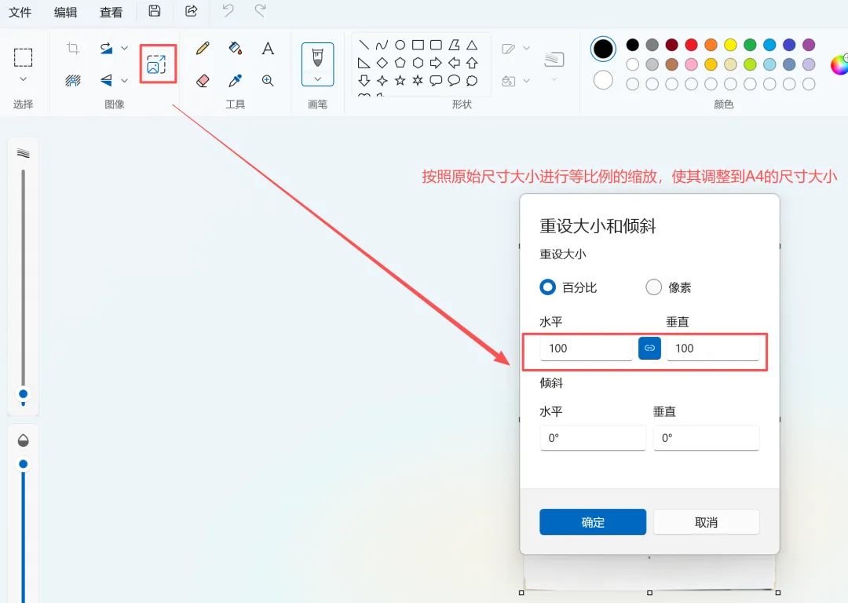
Task: Click the Crop tool icon
Action: (73, 48)
